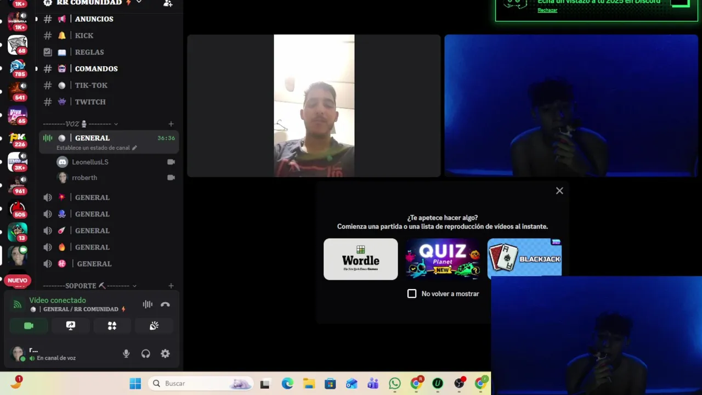Open server with 961 badge
Image resolution: width=702 pixels, height=395 pixels.
pyautogui.click(x=18, y=185)
